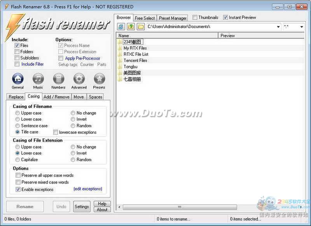Select extension No change radio button
Screen dimensions: 311x226
73,147
